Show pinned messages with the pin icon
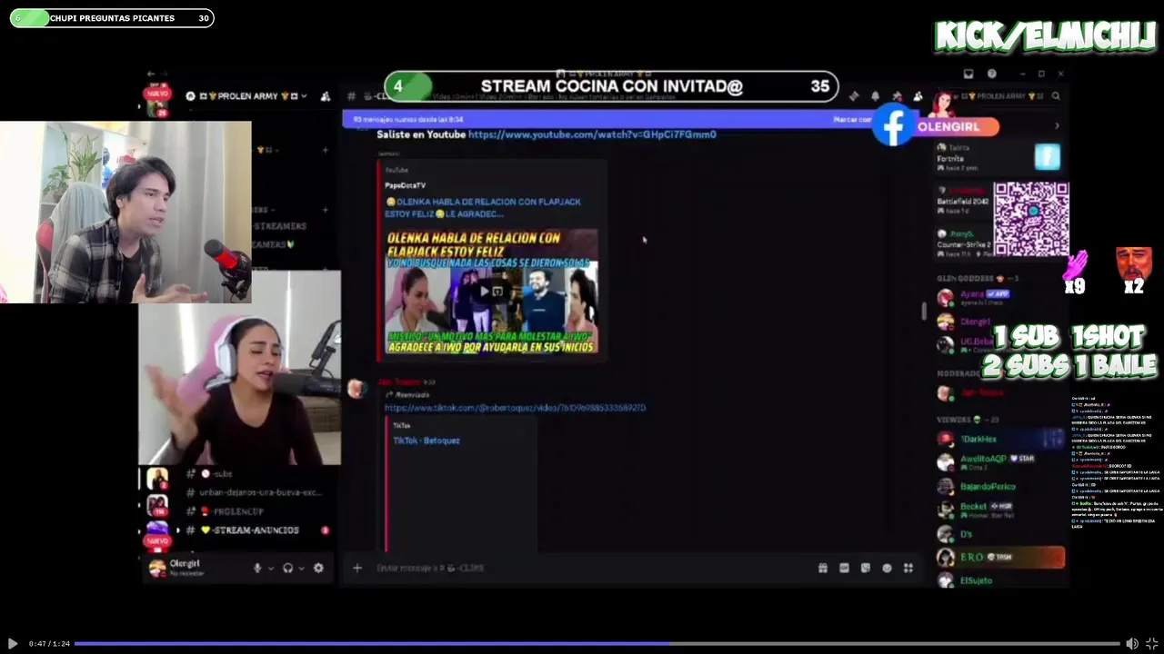1164x654 pixels. (897, 95)
